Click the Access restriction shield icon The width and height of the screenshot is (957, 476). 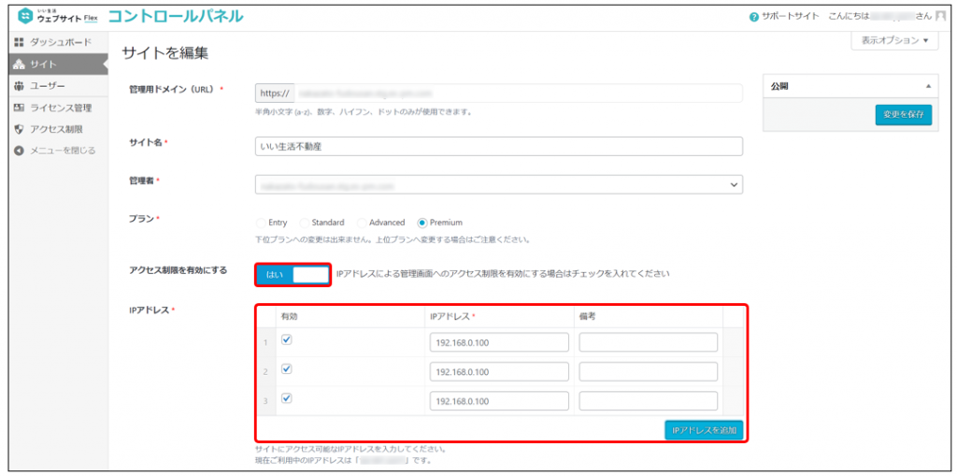(x=19, y=129)
